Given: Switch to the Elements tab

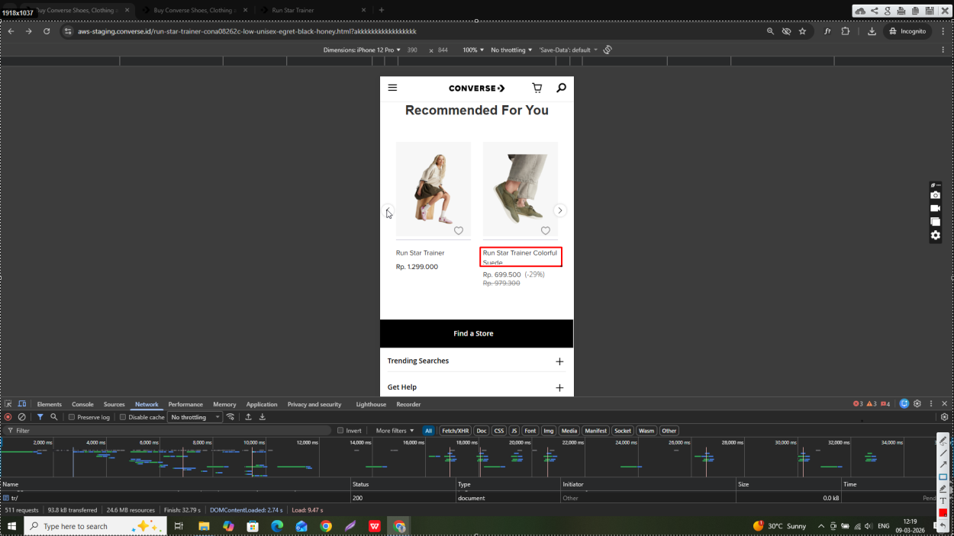Looking at the screenshot, I should pyautogui.click(x=50, y=404).
